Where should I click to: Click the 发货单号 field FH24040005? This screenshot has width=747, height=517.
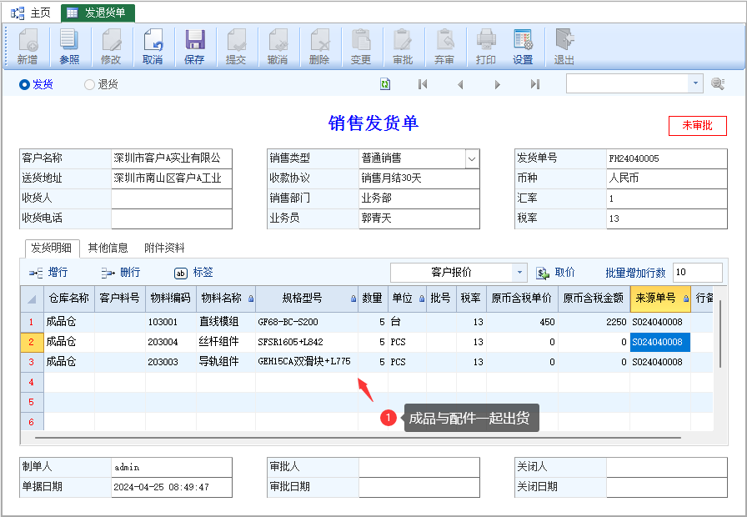tap(667, 158)
